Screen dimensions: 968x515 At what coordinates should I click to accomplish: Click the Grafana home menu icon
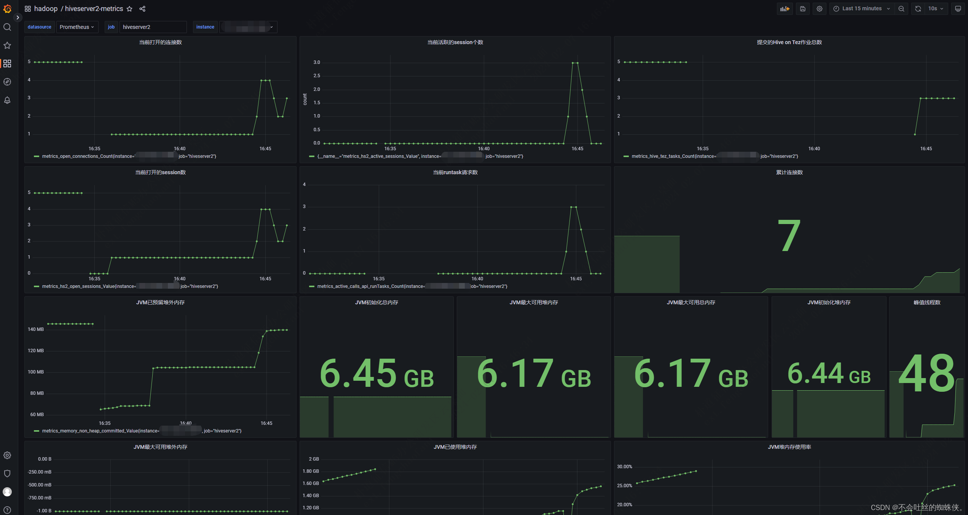point(7,8)
